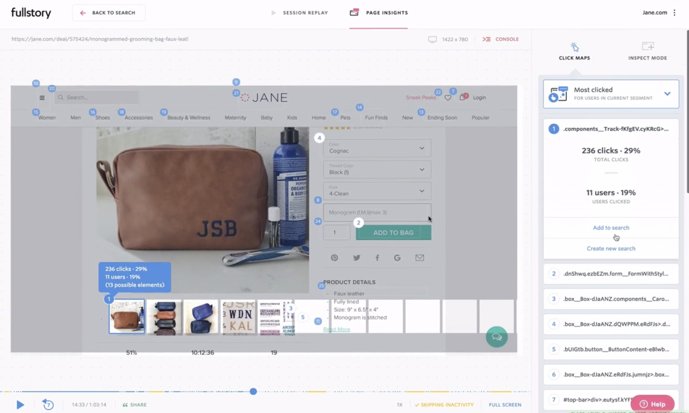
Task: Toggle the 1X playback speed
Action: 399,405
